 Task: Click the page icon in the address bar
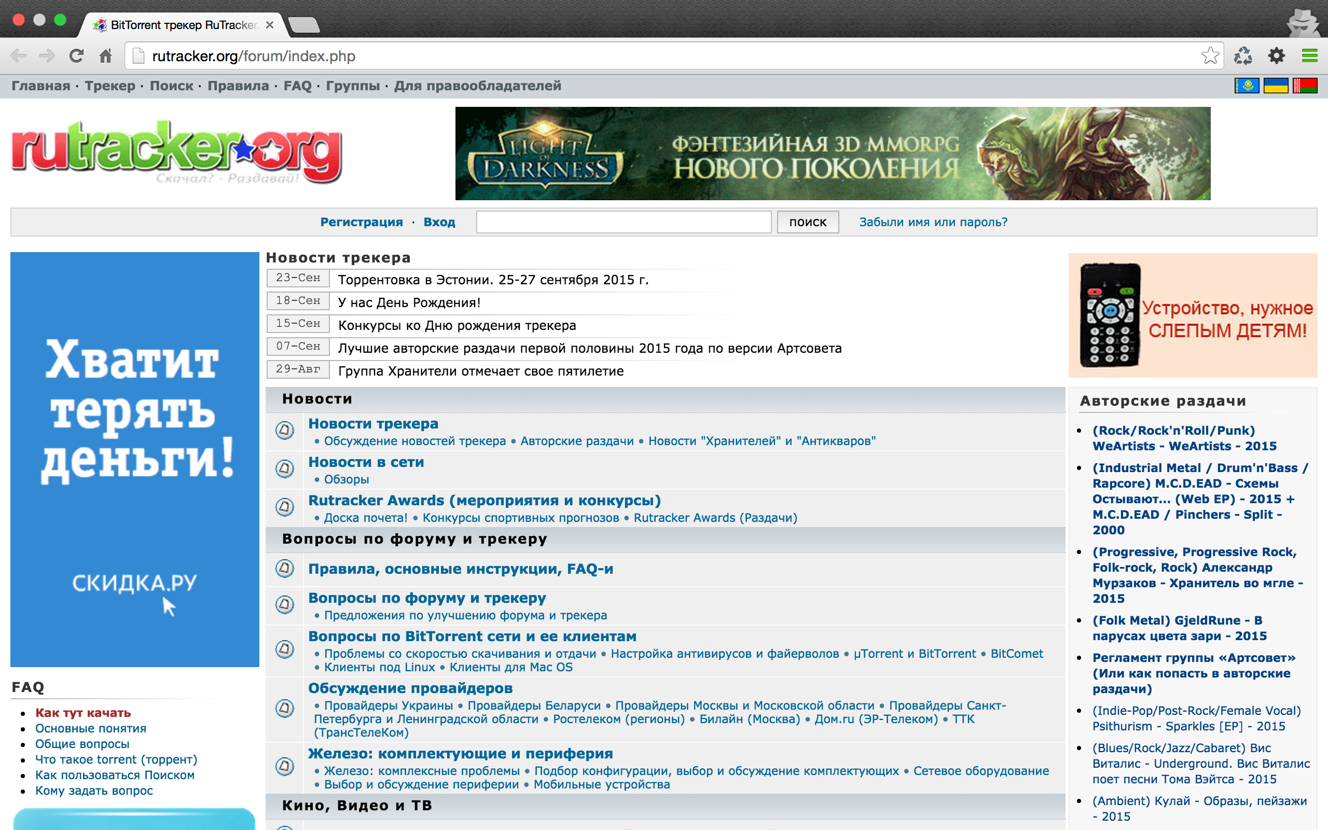click(x=139, y=56)
